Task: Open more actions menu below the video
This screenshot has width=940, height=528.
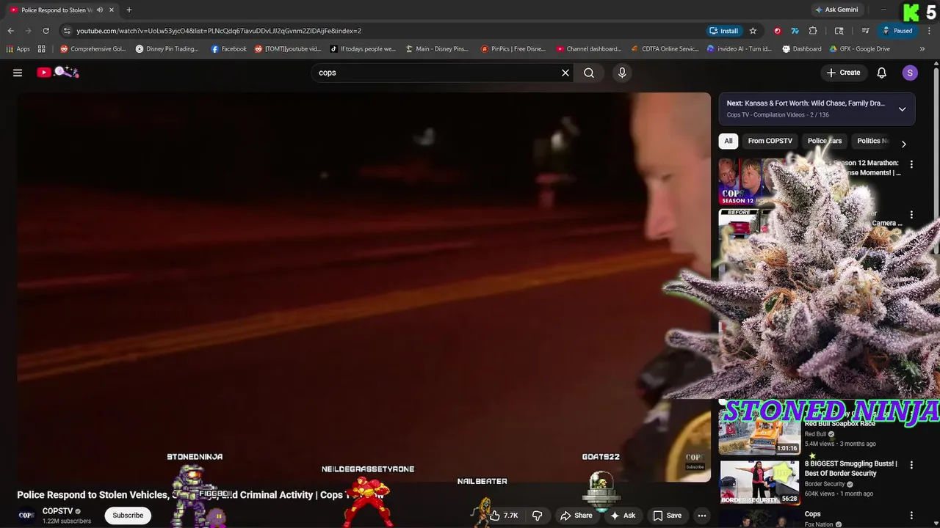Action: pyautogui.click(x=702, y=516)
